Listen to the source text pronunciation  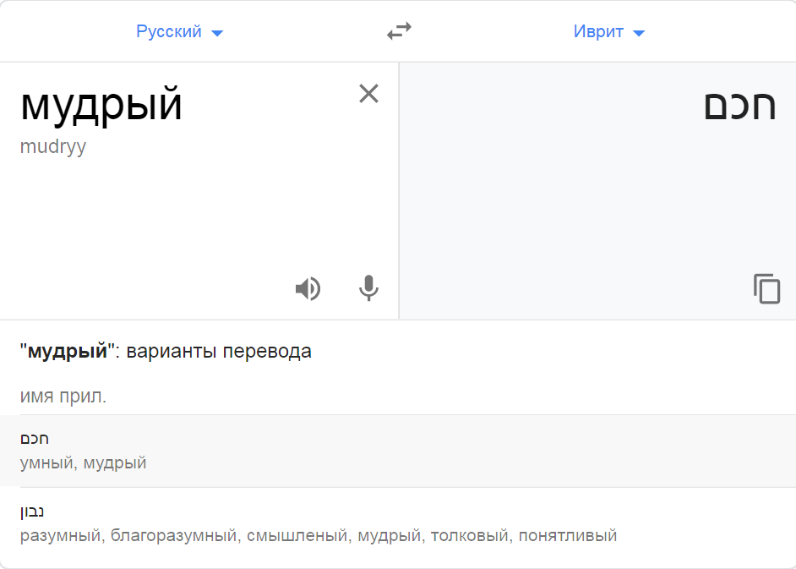[308, 289]
